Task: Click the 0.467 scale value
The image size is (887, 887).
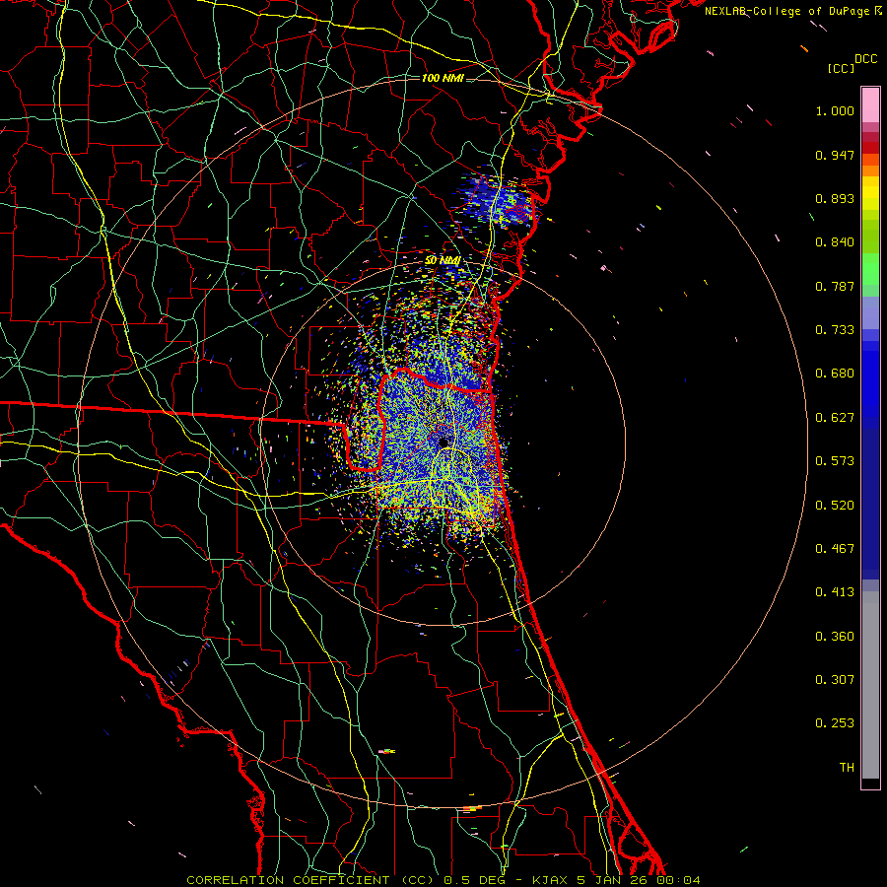Action: [835, 549]
